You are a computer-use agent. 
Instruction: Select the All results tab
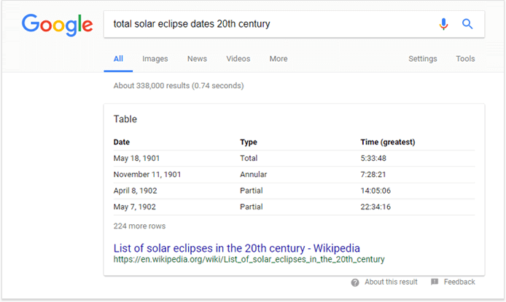[x=118, y=59]
